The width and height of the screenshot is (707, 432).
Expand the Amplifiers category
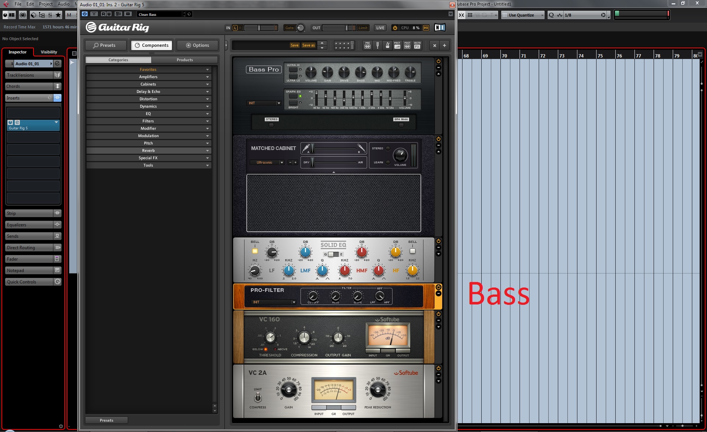click(148, 77)
